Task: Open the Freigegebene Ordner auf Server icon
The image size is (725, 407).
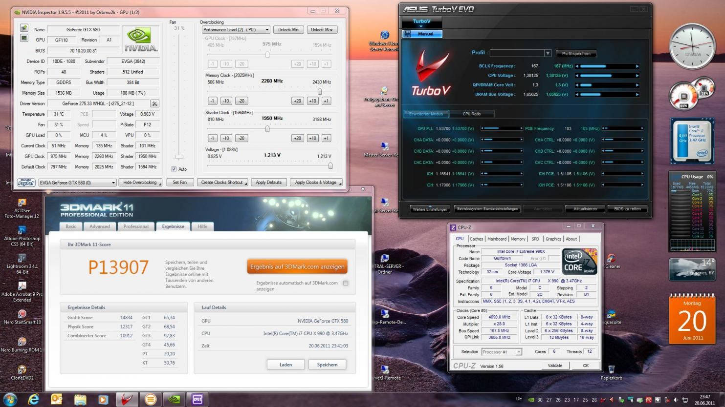Action: tap(384, 97)
